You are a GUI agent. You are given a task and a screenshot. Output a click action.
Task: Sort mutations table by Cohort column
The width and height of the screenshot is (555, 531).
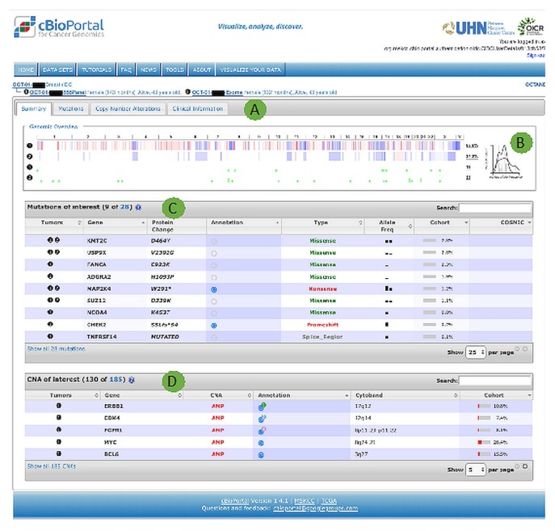[442, 222]
